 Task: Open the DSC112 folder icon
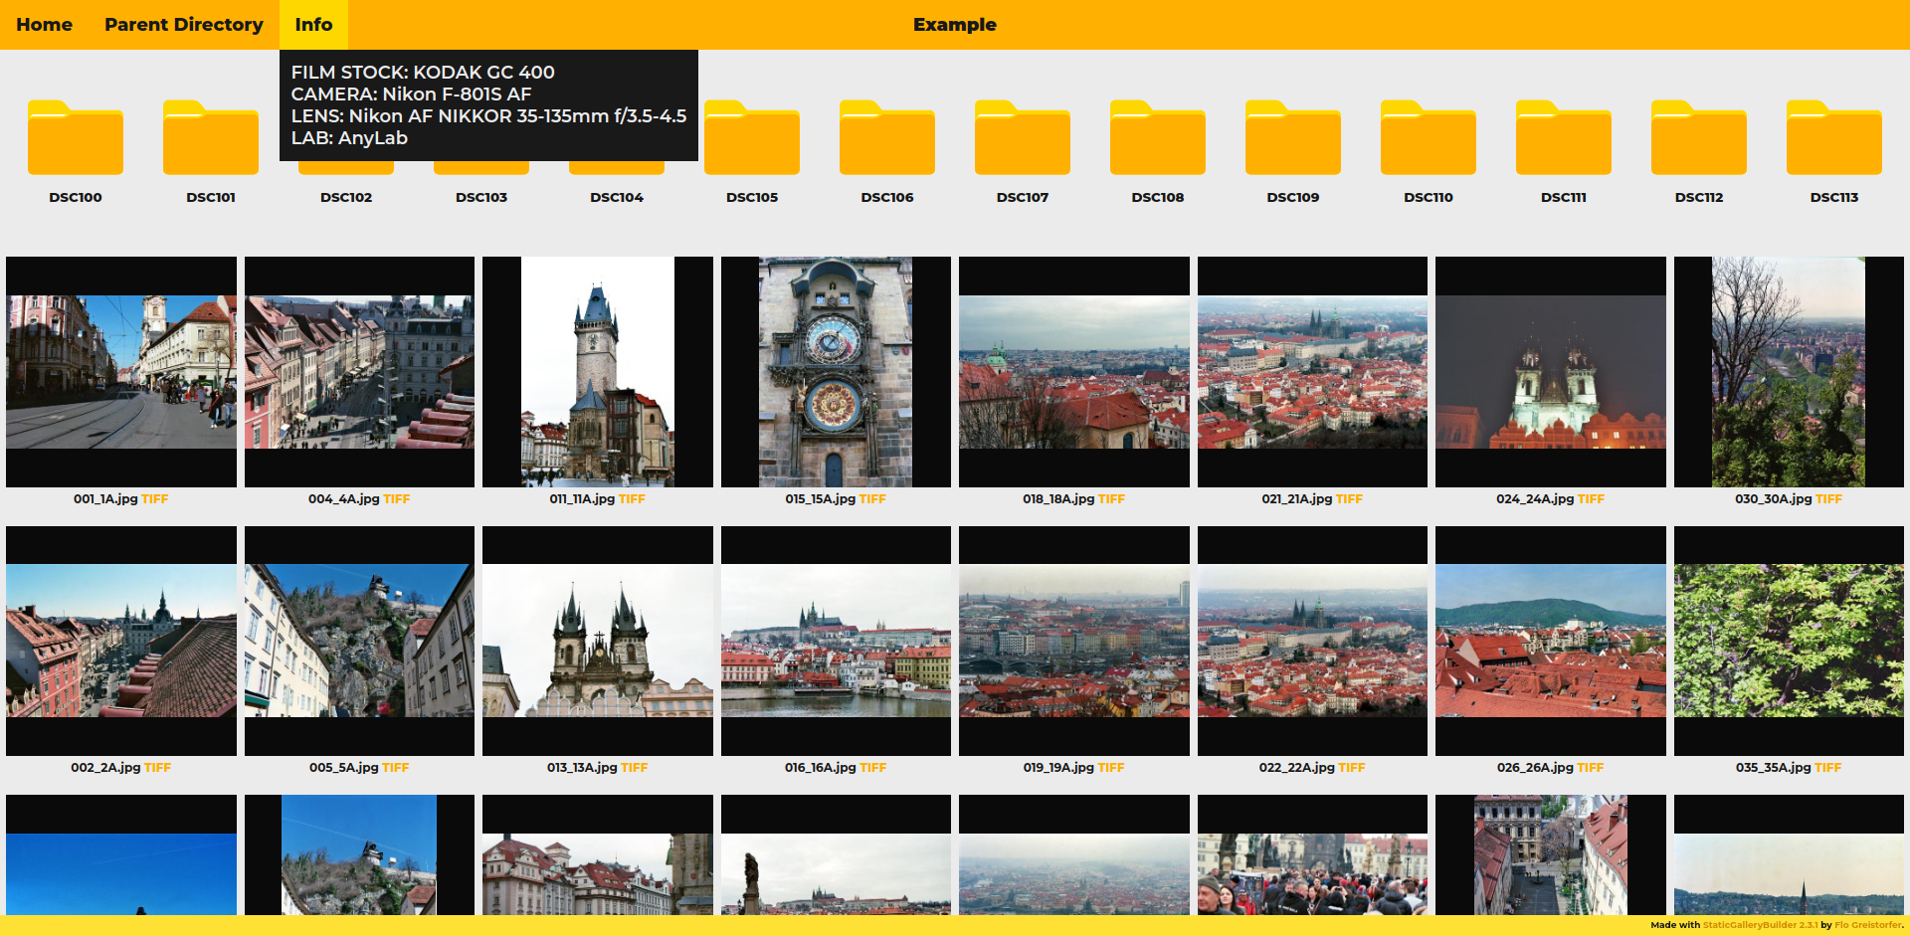point(1699,138)
